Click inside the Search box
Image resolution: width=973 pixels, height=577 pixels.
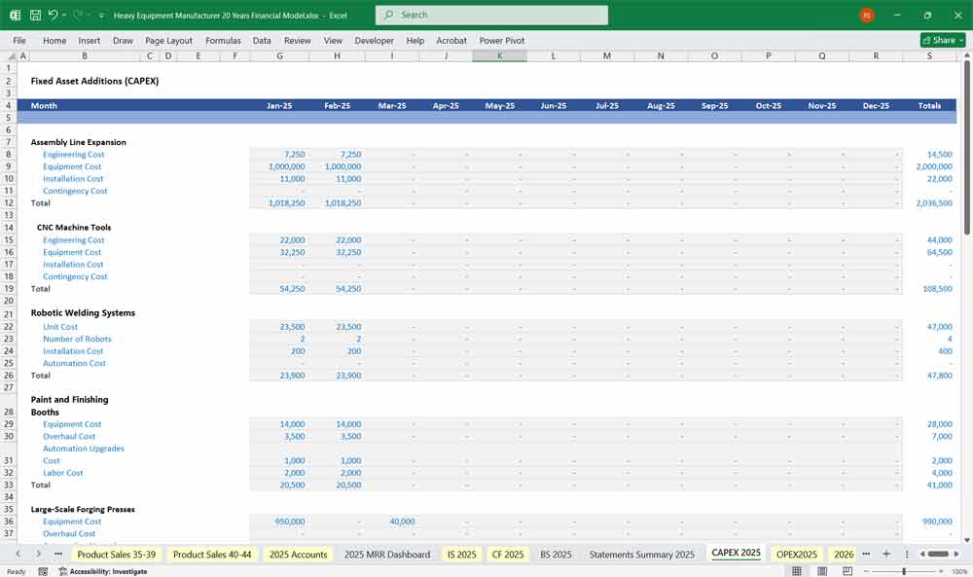[491, 15]
